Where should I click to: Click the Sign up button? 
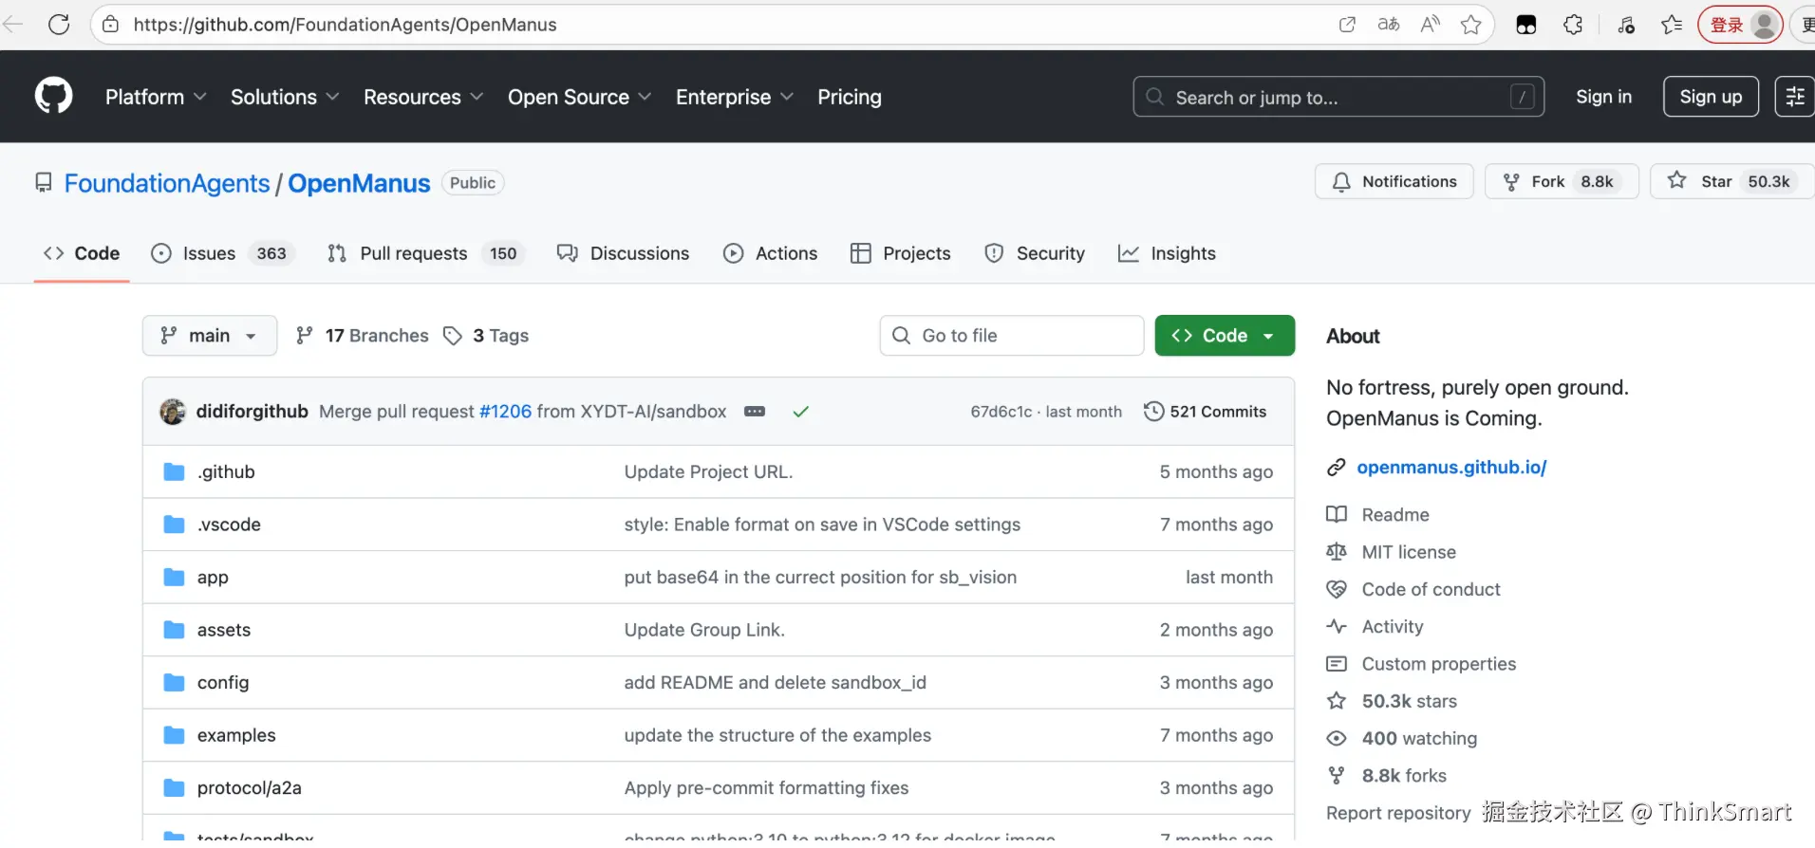pyautogui.click(x=1710, y=97)
